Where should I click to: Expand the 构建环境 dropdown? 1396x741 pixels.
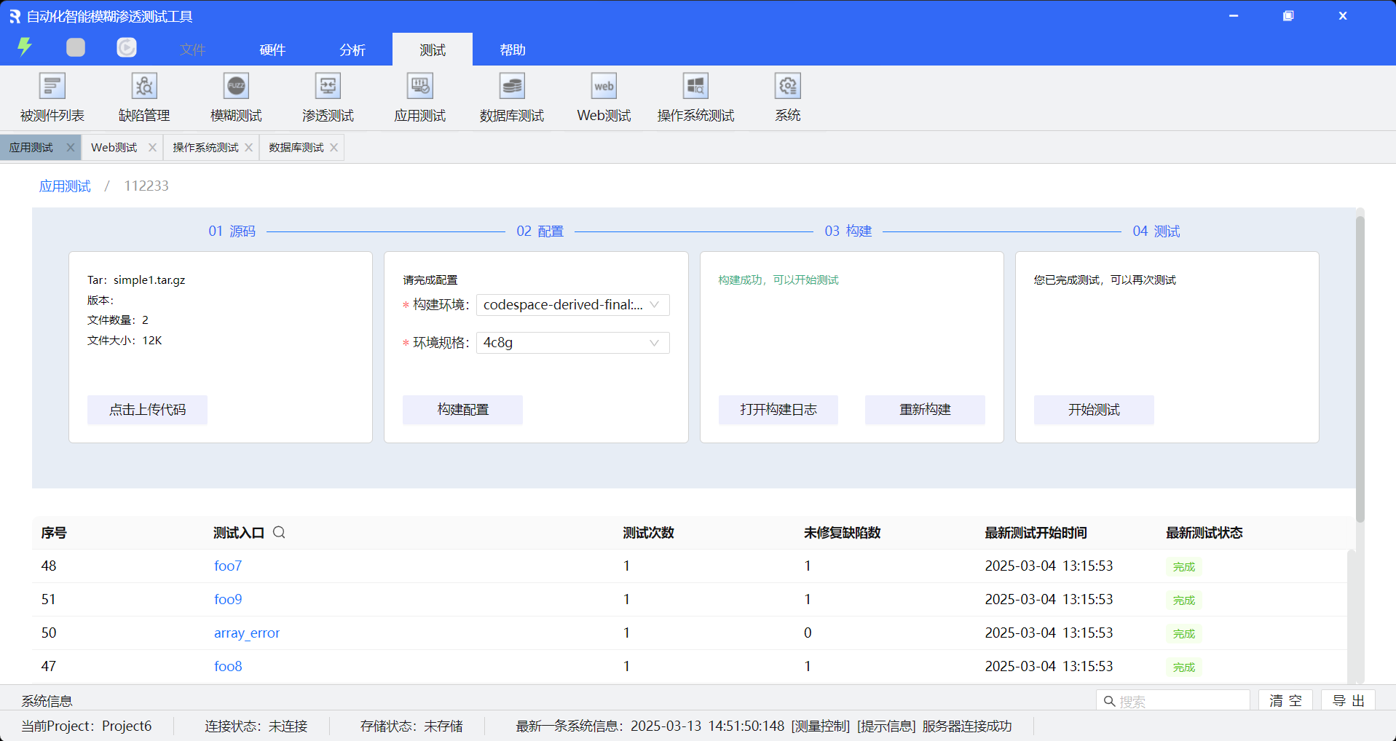click(572, 305)
